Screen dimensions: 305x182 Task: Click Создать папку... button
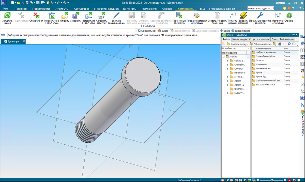click(x=238, y=44)
